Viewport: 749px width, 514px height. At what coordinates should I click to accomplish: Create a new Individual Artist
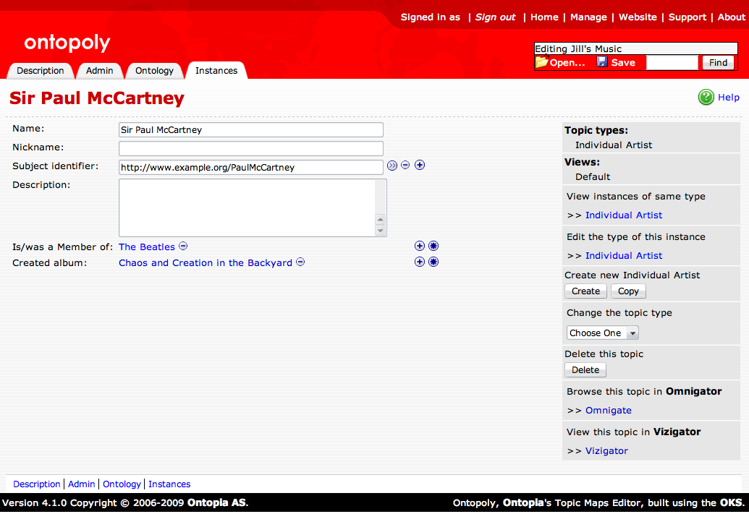click(585, 291)
